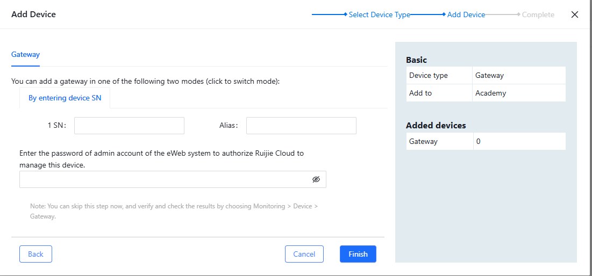Click the Add Device dialog title

click(x=33, y=14)
